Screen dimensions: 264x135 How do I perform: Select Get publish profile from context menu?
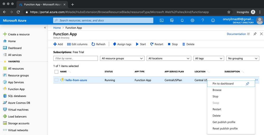coord(224,122)
